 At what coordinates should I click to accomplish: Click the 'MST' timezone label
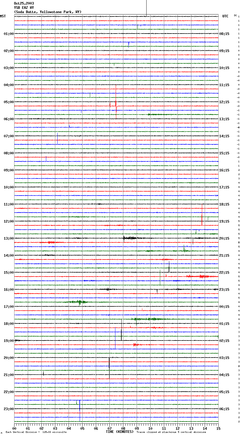3,16
